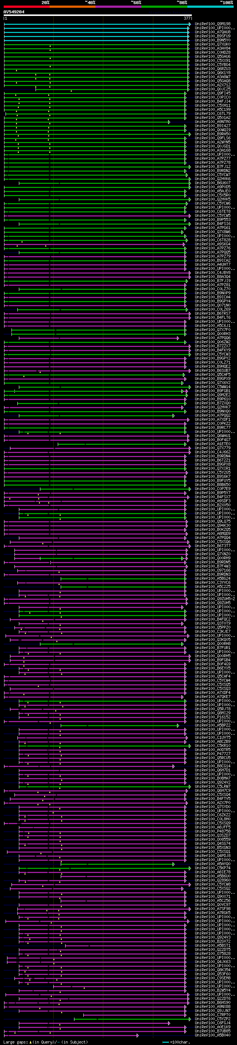Open hit UniRef100_A3AV84 label
This screenshot has height=1045, width=237.
click(213, 48)
